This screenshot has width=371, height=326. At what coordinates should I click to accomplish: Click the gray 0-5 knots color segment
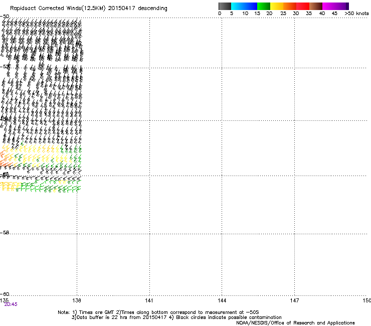click(225, 6)
